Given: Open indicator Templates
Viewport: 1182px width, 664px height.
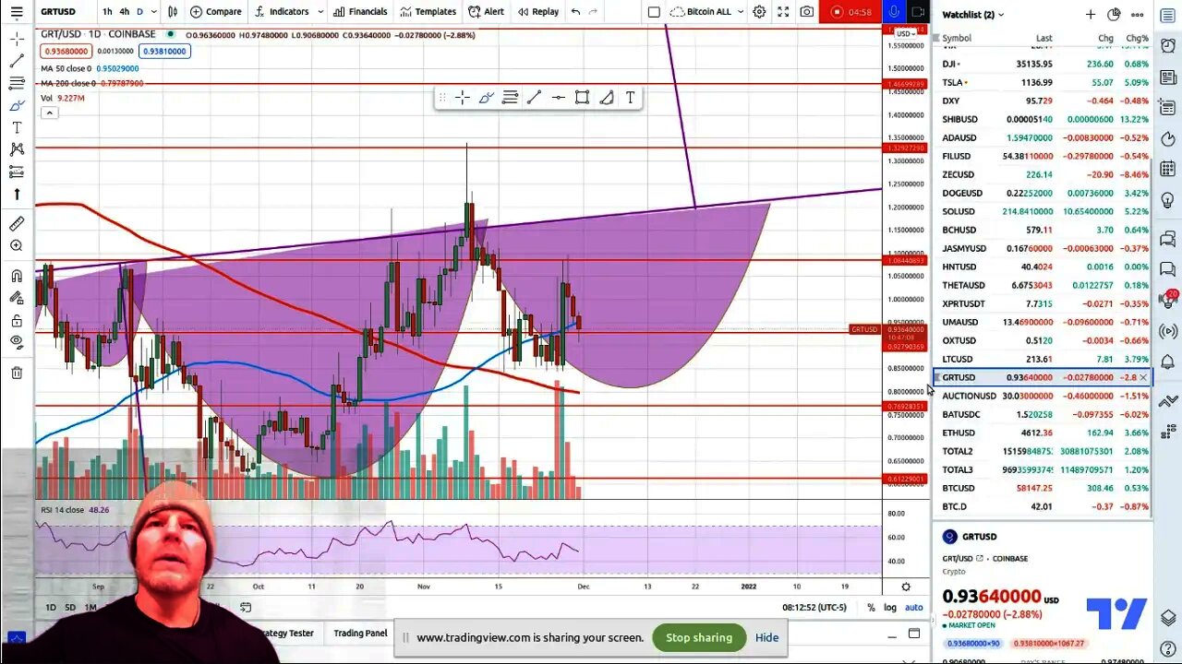Looking at the screenshot, I should pyautogui.click(x=428, y=12).
